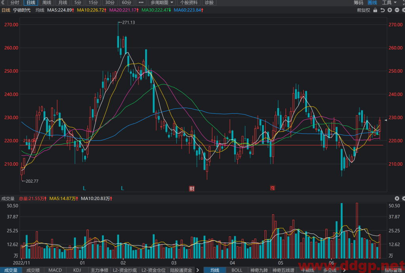Zoom out chart with minus circle icon
Image resolution: width=405 pixels, height=273 pixels.
point(397,10)
